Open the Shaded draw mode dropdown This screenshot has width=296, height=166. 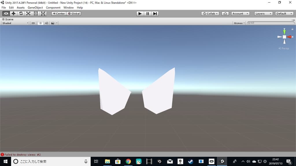[15, 23]
